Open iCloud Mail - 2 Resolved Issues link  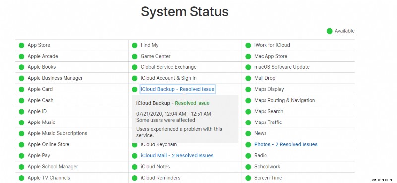[177, 155]
